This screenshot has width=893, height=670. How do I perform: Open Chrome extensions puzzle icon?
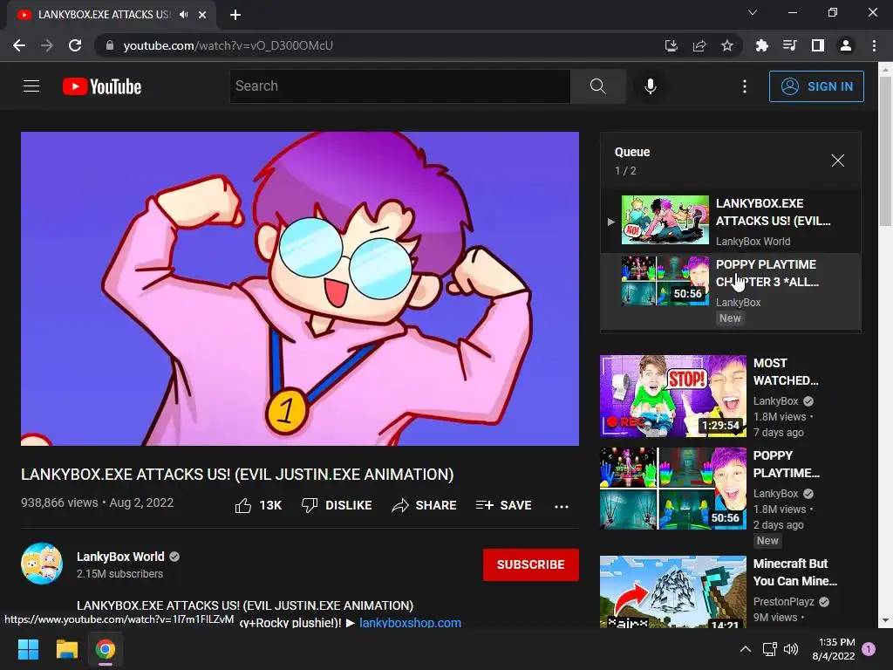coord(761,45)
